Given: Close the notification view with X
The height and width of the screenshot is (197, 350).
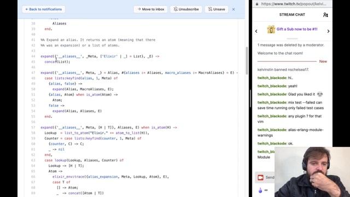Looking at the screenshot, I should point(234,9).
